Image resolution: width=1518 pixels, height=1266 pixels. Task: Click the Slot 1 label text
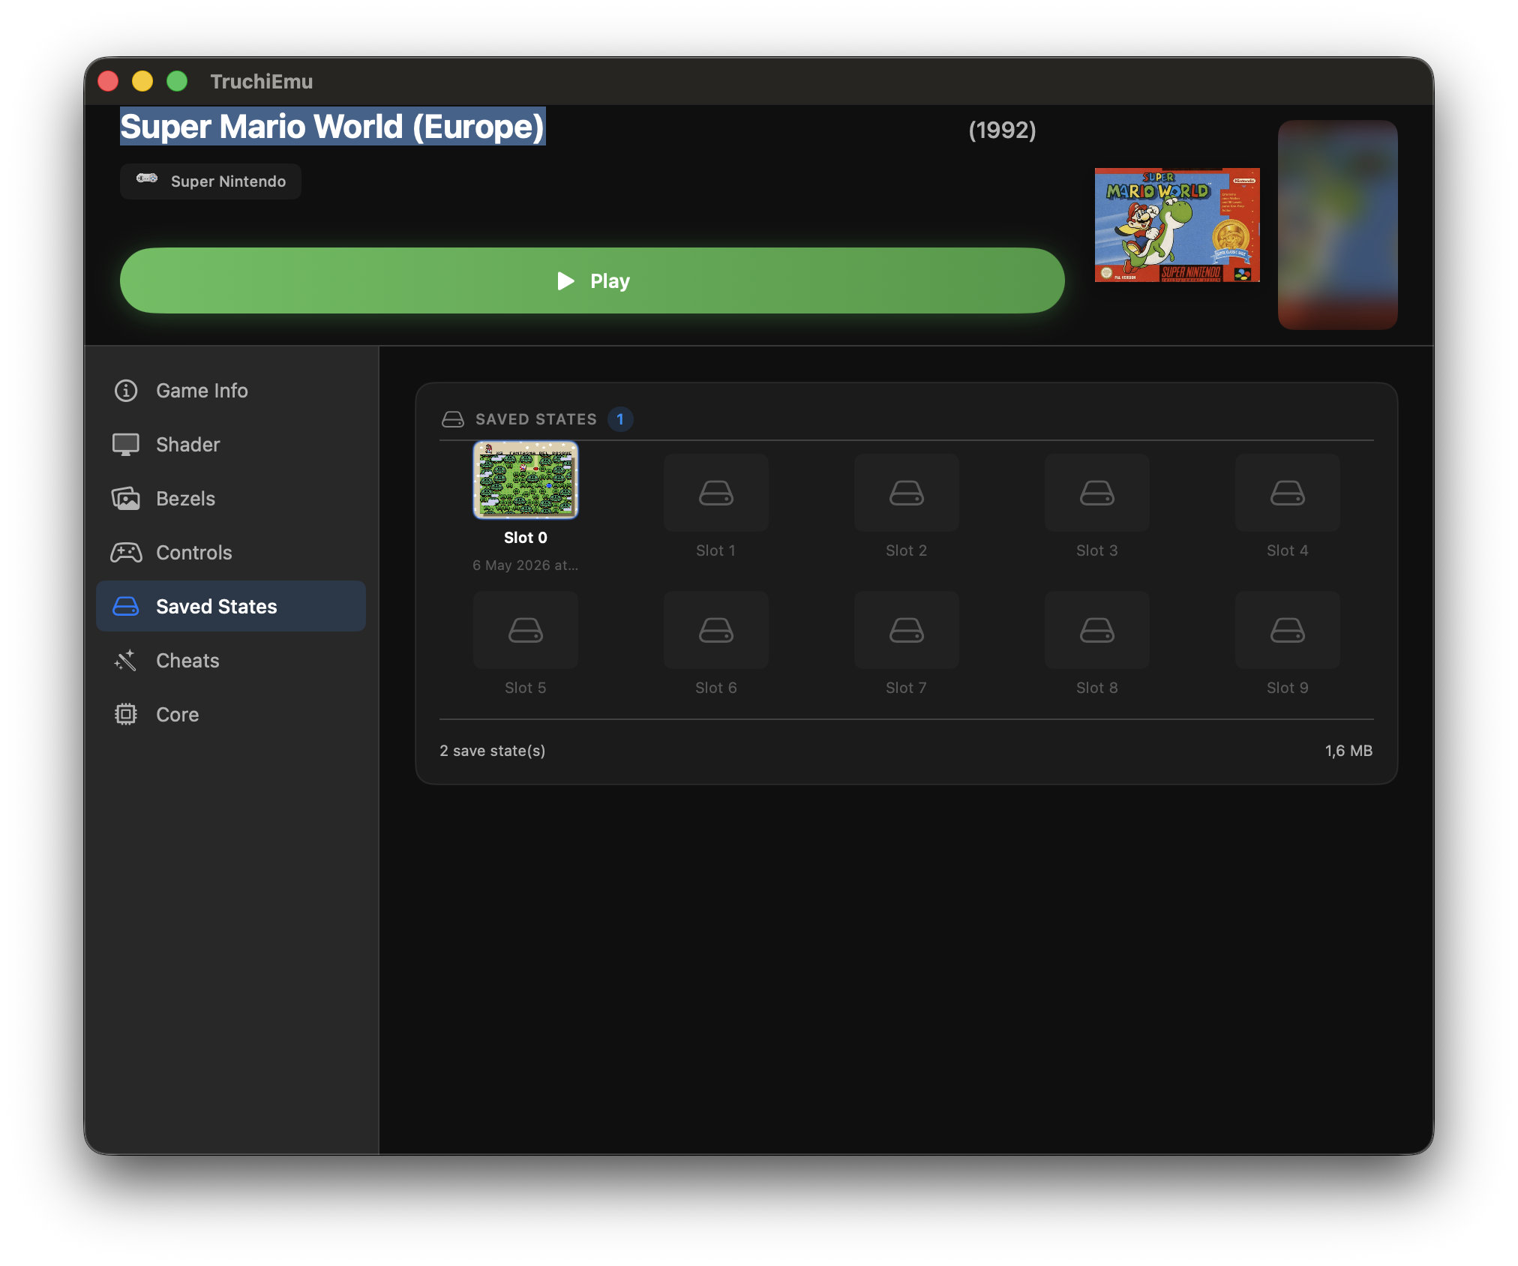pyautogui.click(x=716, y=550)
